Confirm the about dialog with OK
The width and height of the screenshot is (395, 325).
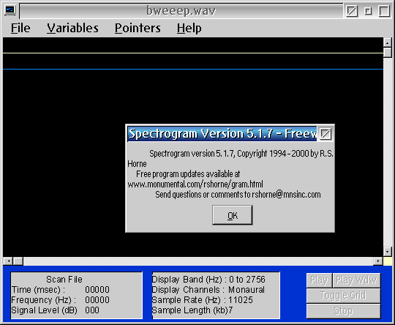pos(233,215)
